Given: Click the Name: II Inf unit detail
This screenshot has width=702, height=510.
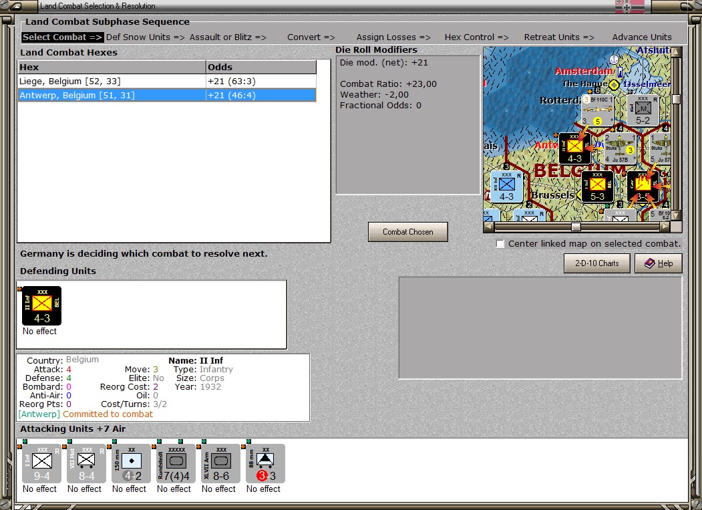Looking at the screenshot, I should [196, 360].
